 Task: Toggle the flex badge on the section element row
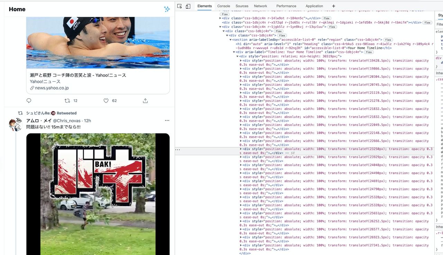click(x=389, y=40)
